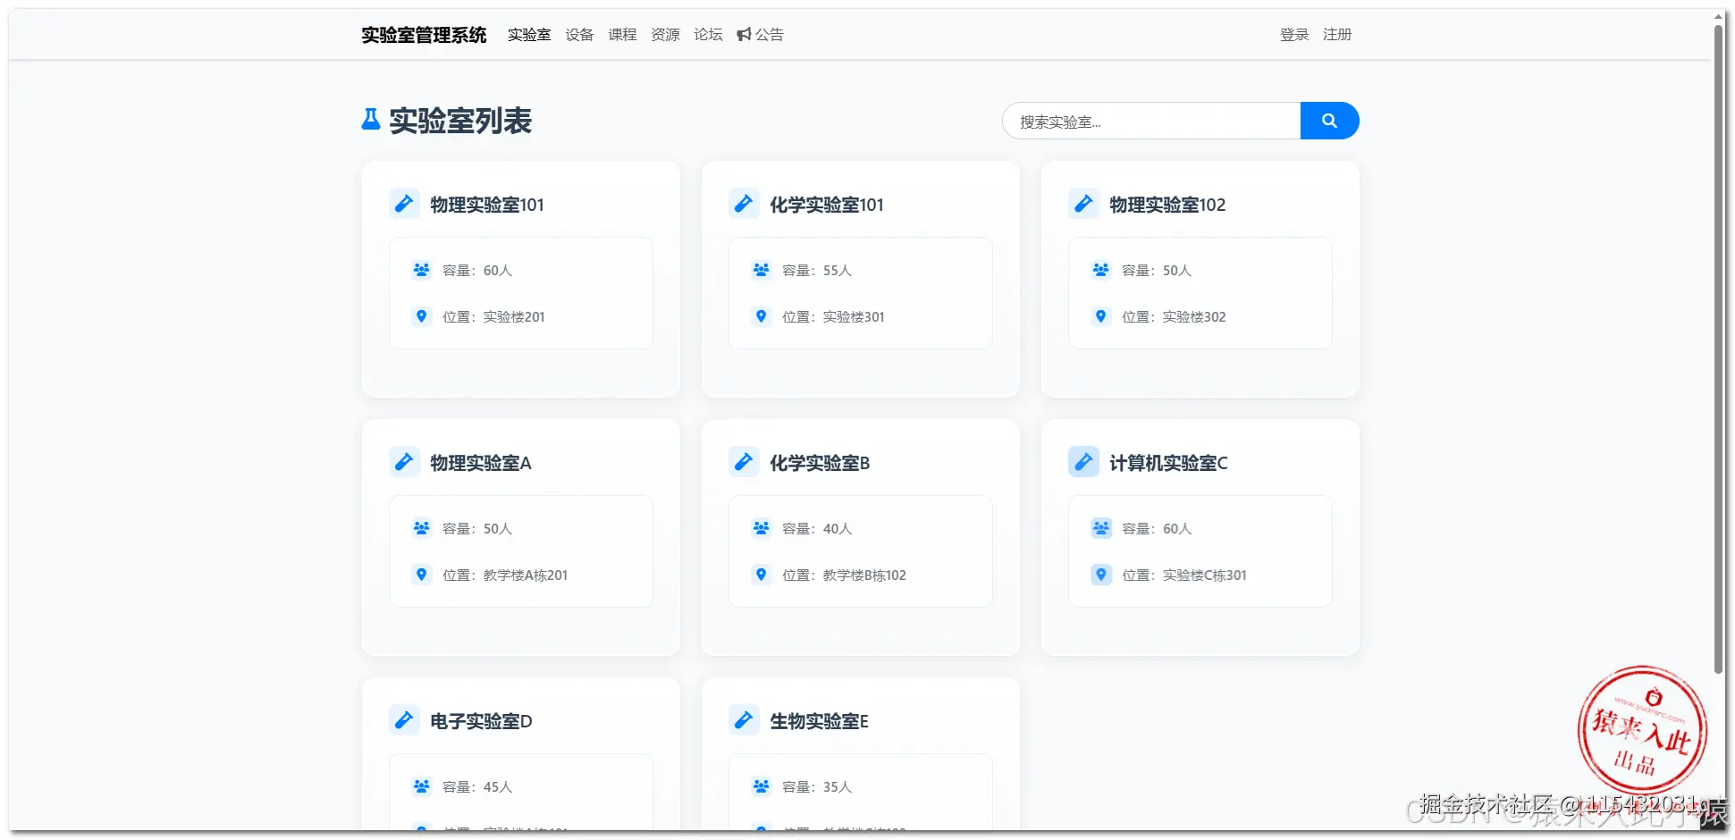The height and width of the screenshot is (840, 1735).
Task: Click the location pin icon on 物理实验室101
Action: 421,316
